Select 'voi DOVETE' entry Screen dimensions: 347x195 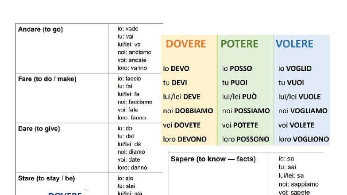181,126
